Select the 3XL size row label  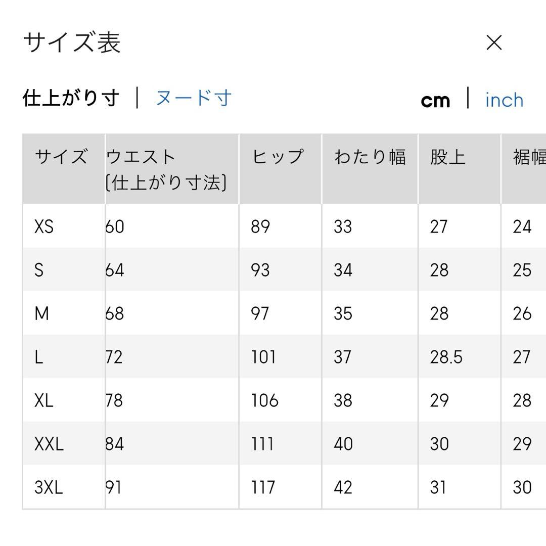point(49,487)
